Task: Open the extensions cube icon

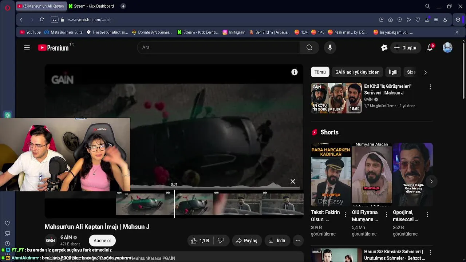Action: pyautogui.click(x=458, y=20)
